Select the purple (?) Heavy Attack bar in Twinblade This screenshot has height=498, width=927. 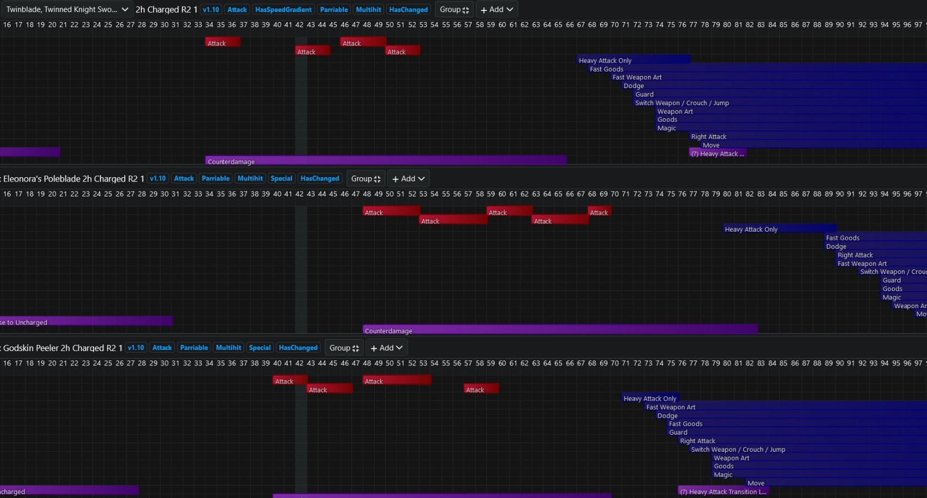[x=717, y=154]
